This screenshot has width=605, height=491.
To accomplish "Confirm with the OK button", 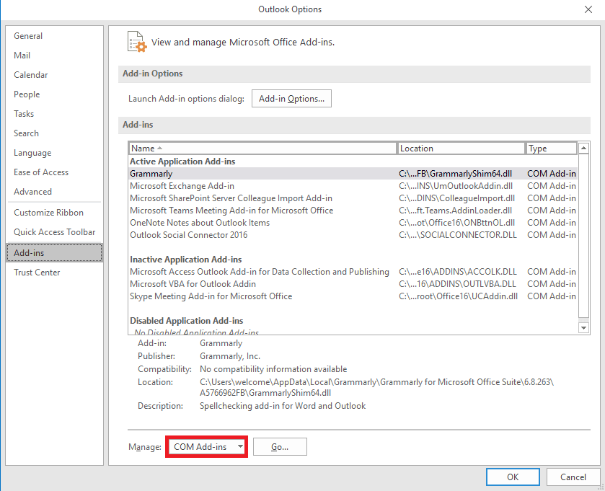I will click(513, 477).
